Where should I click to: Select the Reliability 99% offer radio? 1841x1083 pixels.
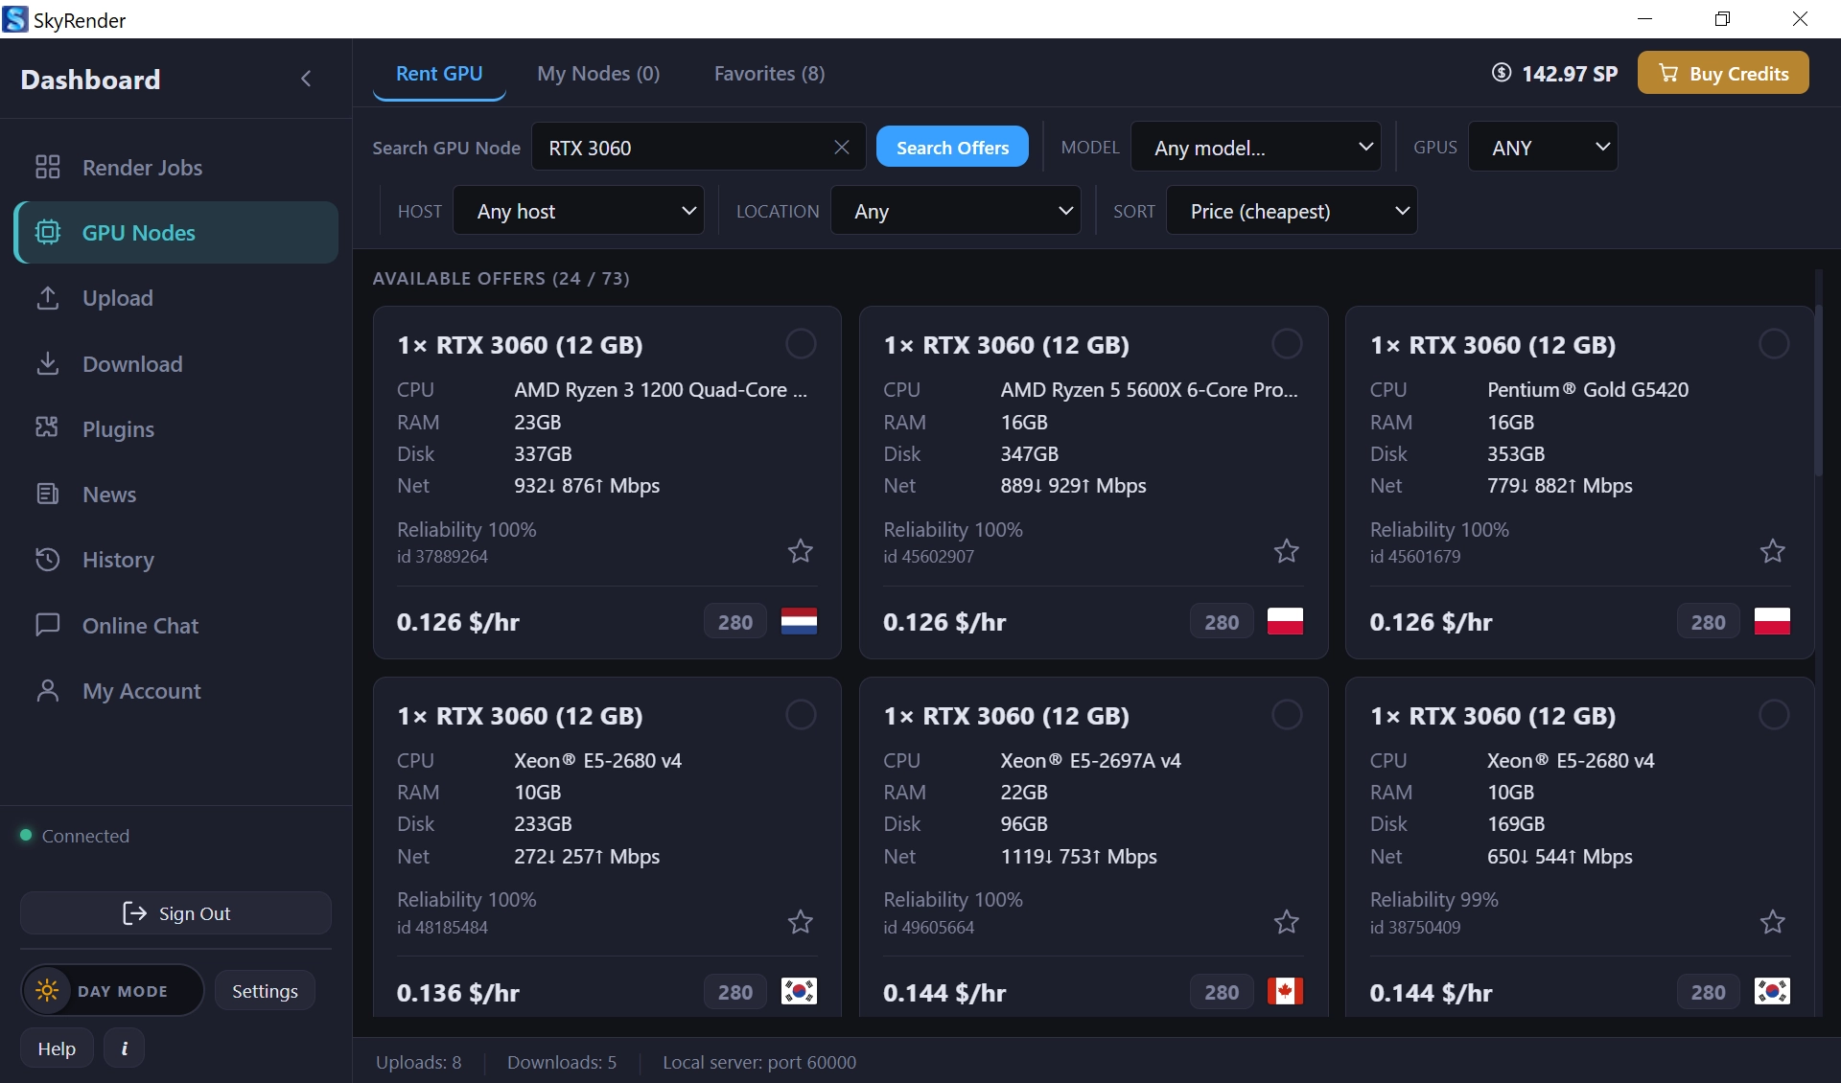(1774, 714)
